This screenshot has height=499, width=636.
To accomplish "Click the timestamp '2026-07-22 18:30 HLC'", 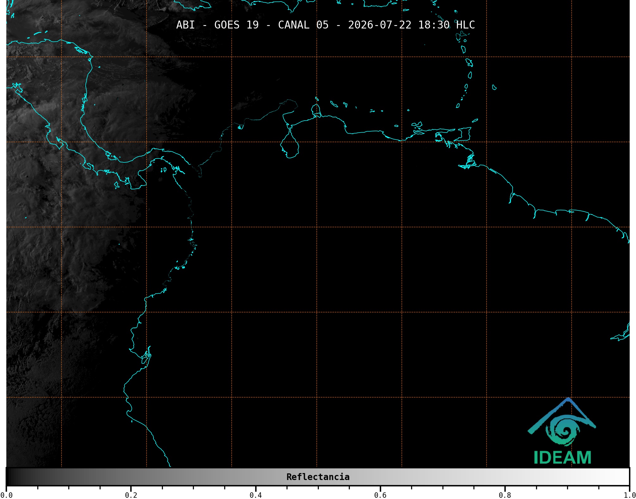I will tap(411, 25).
